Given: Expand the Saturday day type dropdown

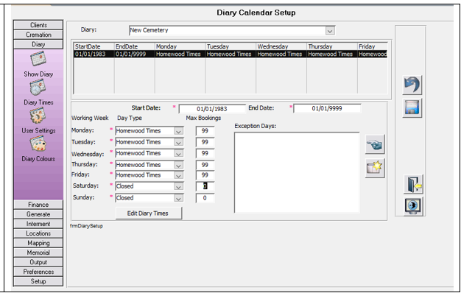Looking at the screenshot, I should (178, 186).
